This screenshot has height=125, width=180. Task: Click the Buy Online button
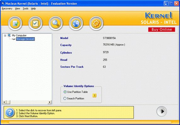point(161,30)
